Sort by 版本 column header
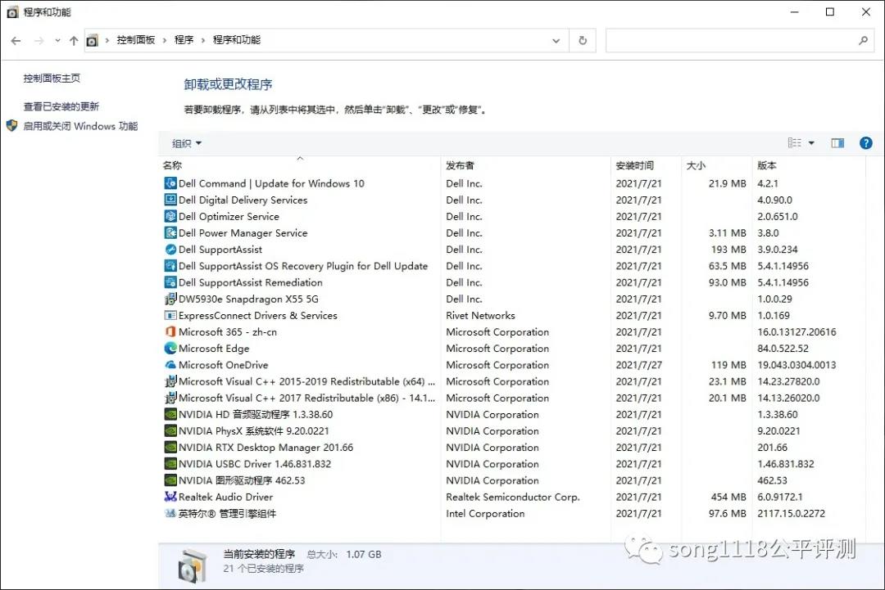 pyautogui.click(x=766, y=165)
